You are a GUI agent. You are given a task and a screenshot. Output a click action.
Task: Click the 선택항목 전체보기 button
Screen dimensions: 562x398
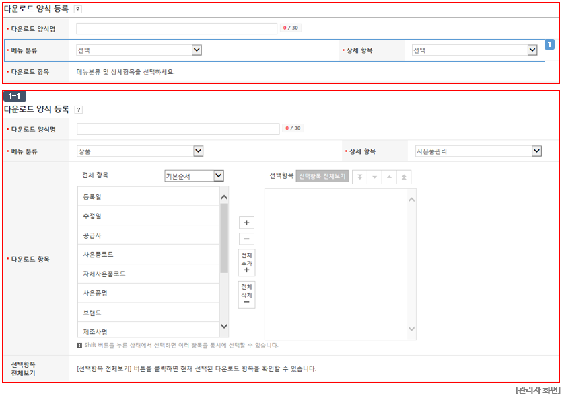coord(322,176)
